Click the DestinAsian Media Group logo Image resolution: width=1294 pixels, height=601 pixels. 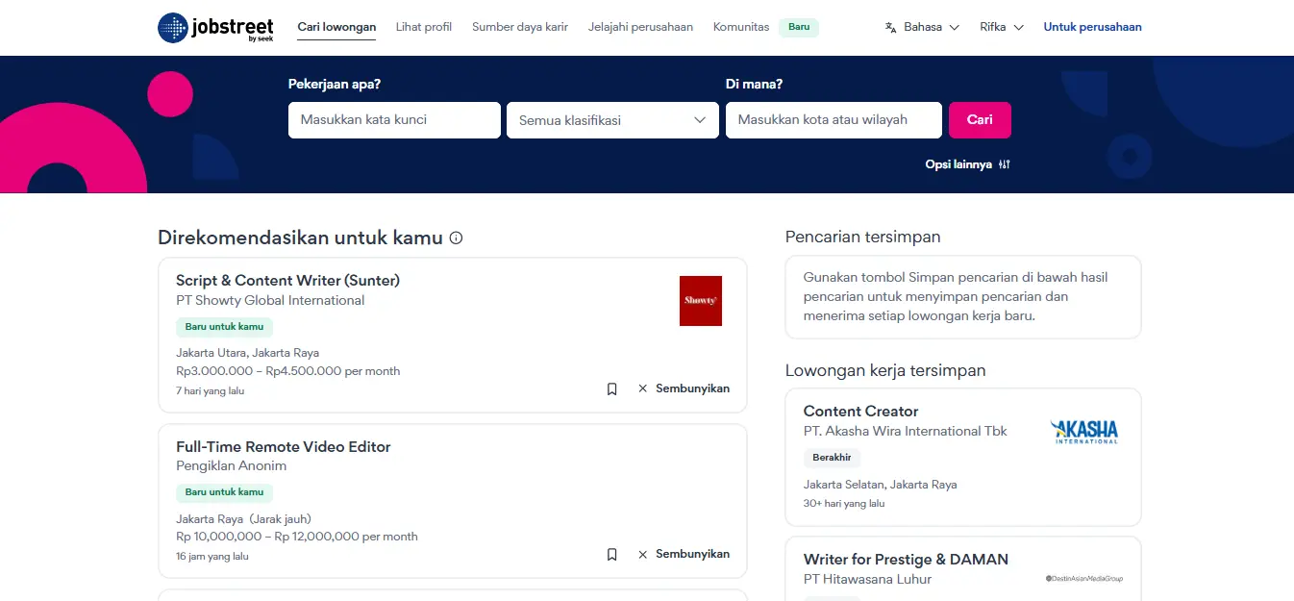tap(1084, 579)
